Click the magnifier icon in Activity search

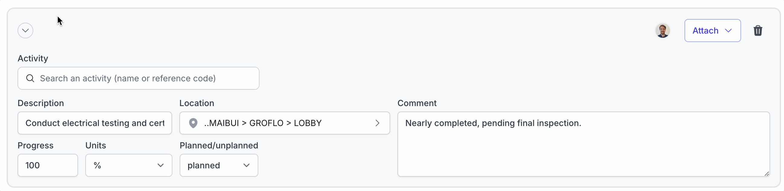click(30, 79)
